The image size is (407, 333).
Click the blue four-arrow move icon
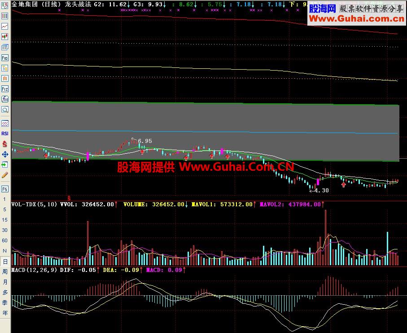pos(4,155)
